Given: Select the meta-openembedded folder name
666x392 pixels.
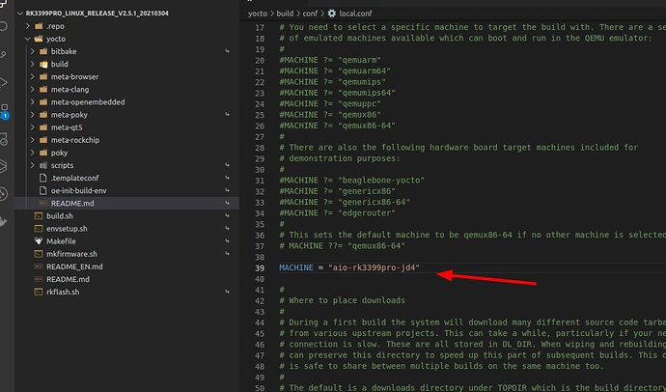Looking at the screenshot, I should point(88,102).
